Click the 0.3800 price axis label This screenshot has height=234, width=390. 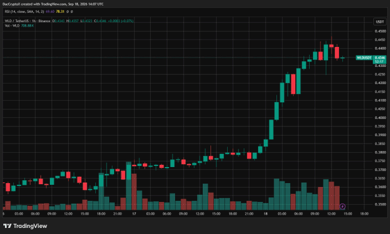pos(380,152)
